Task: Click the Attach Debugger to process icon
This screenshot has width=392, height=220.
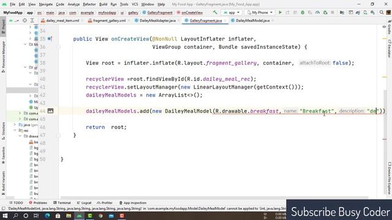Action: (325, 12)
